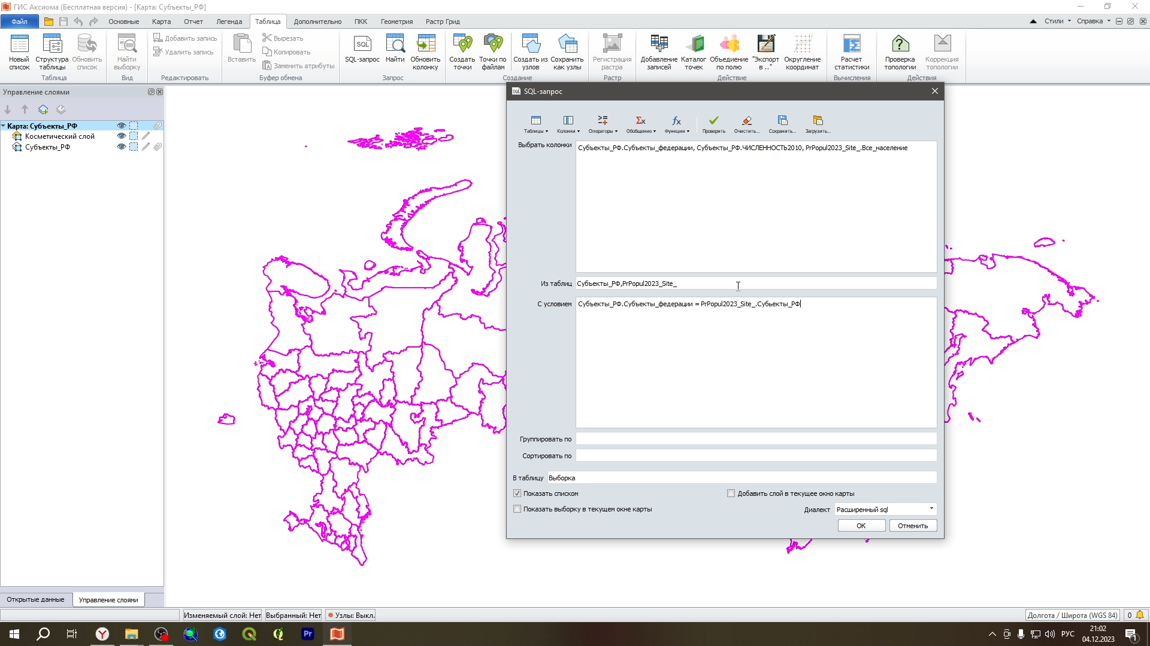Collapse Карта: Субъекты_РФ tree node
The image size is (1150, 646).
[x=4, y=126]
